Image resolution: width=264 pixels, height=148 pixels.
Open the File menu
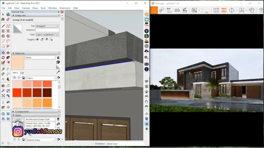pos(3,8)
